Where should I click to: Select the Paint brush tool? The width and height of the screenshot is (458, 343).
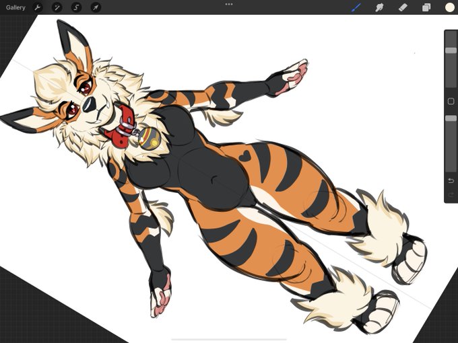[x=356, y=7]
